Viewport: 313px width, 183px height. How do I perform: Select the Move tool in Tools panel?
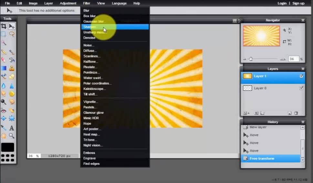click(12, 26)
